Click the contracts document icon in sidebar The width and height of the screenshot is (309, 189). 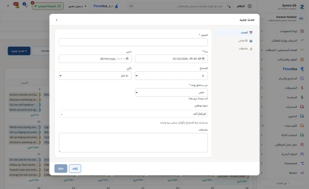[x=302, y=59]
